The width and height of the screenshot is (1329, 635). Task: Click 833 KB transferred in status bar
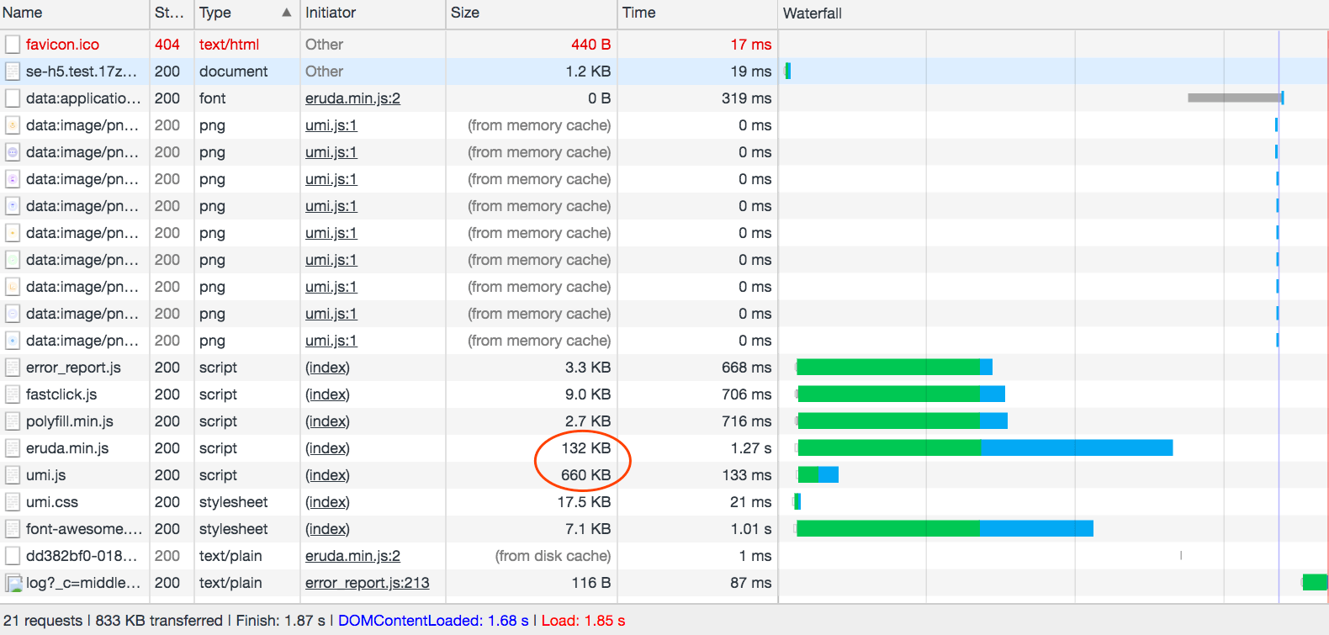point(159,621)
